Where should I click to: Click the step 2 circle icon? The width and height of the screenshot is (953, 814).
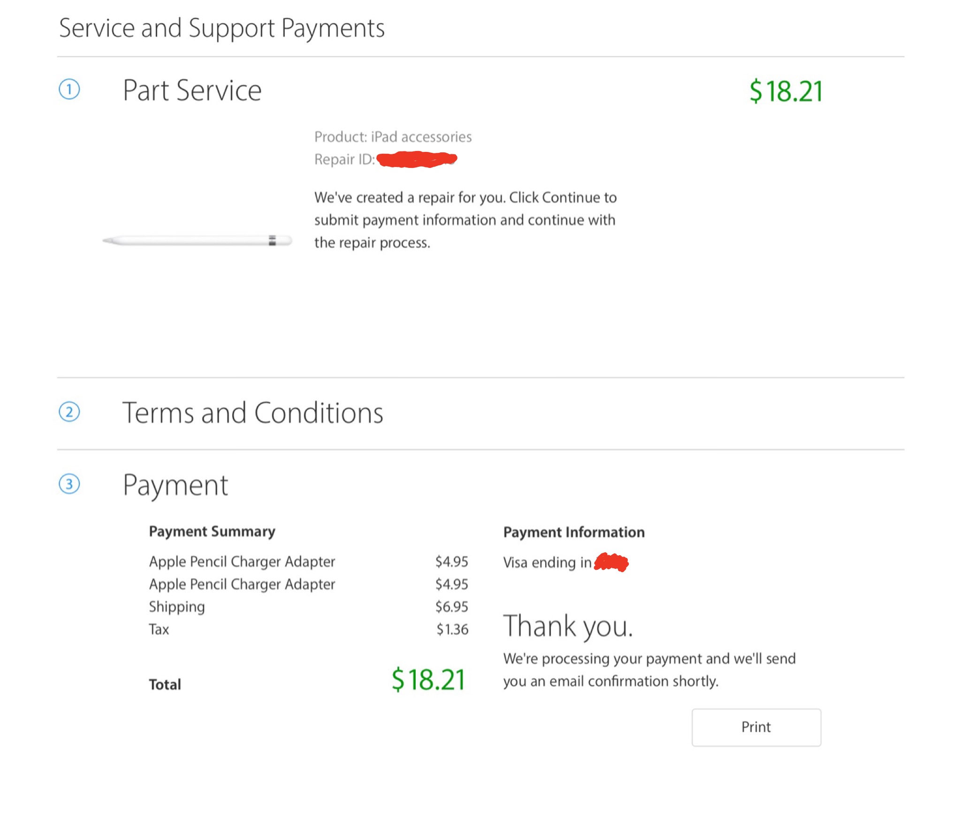click(69, 412)
